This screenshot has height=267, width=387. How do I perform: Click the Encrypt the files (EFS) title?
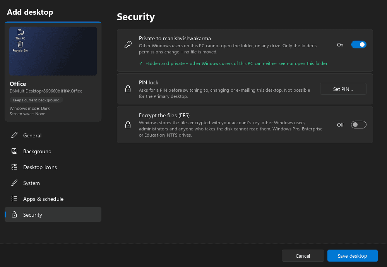click(164, 115)
